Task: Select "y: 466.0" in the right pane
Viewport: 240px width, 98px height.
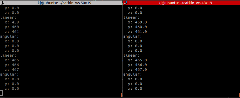Action: 137,65
